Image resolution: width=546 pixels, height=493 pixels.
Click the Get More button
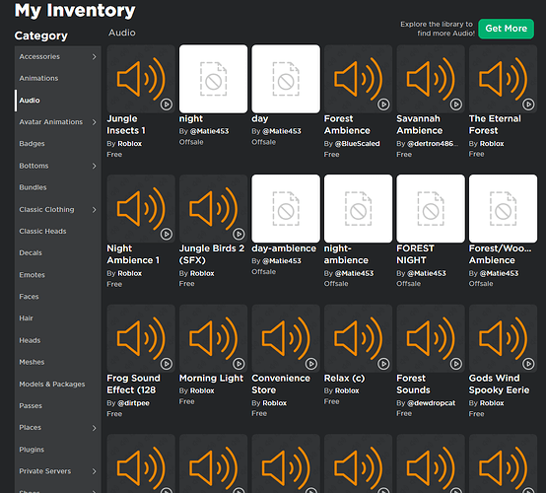pyautogui.click(x=506, y=29)
